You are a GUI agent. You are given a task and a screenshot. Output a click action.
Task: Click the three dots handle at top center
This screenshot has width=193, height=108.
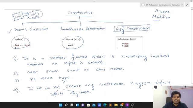pos(94,1)
